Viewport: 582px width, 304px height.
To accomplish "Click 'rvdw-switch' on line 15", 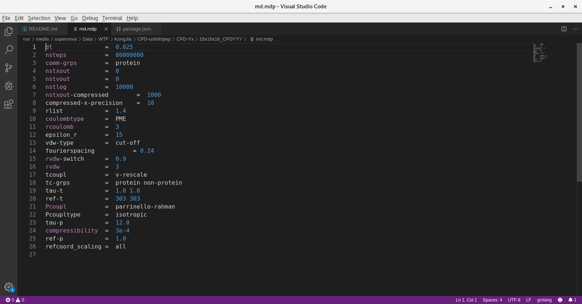I will point(65,159).
